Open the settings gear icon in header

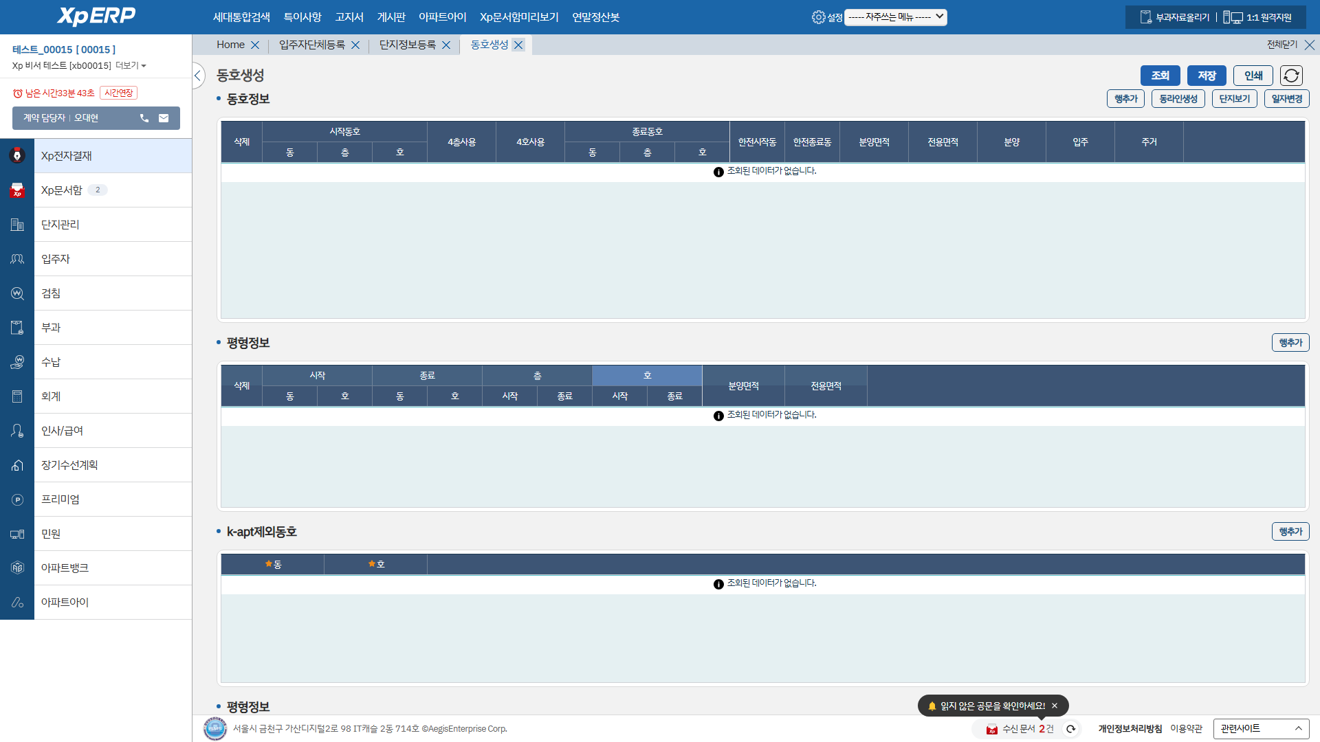(x=818, y=17)
